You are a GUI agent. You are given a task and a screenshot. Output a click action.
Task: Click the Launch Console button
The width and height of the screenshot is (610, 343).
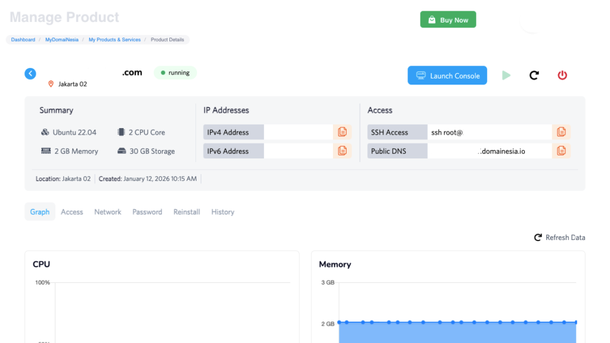point(447,75)
